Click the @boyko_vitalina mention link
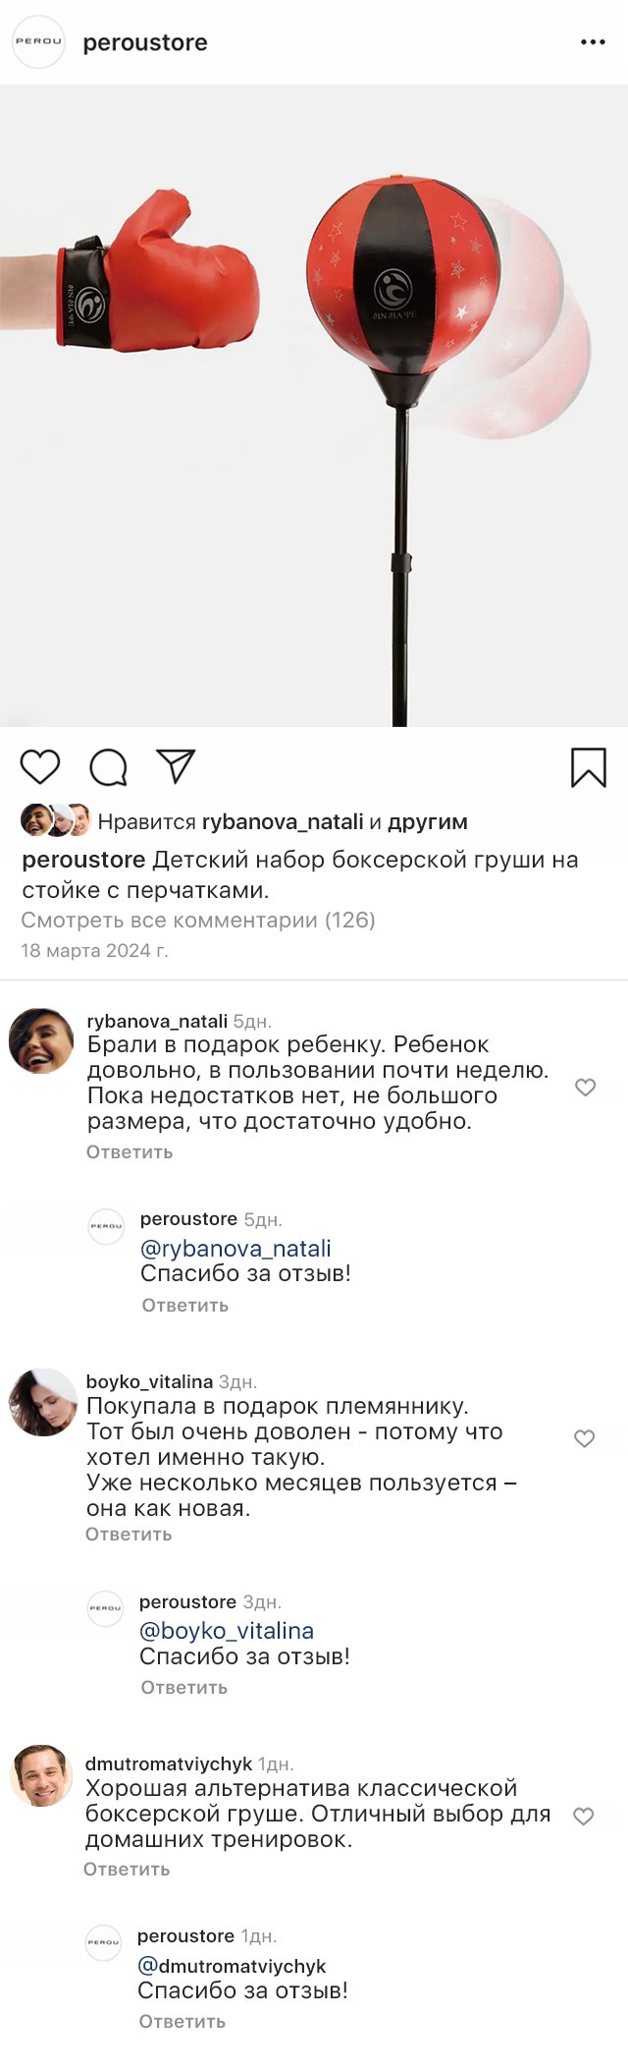 point(227,1630)
